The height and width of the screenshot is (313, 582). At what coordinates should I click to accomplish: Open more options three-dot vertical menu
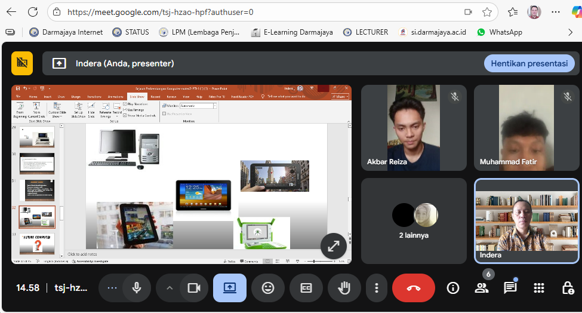(x=377, y=288)
